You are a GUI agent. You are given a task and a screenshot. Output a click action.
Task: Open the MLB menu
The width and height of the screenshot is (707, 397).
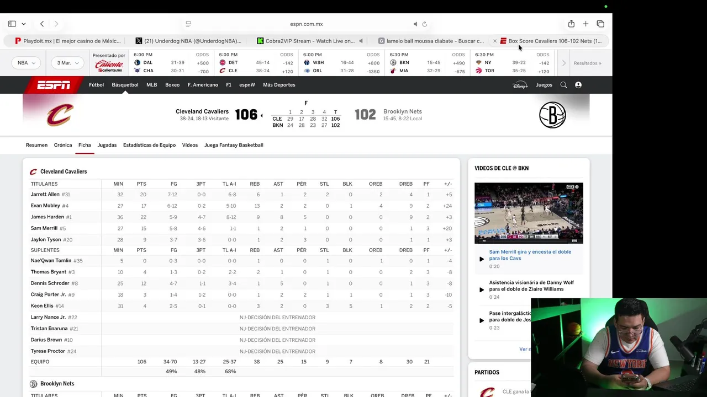(x=151, y=85)
